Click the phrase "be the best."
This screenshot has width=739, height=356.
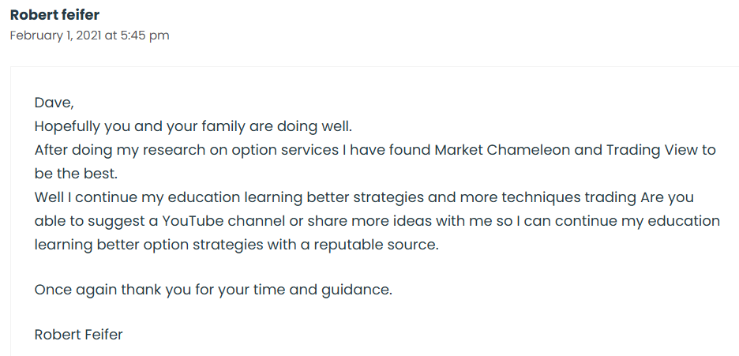(76, 174)
